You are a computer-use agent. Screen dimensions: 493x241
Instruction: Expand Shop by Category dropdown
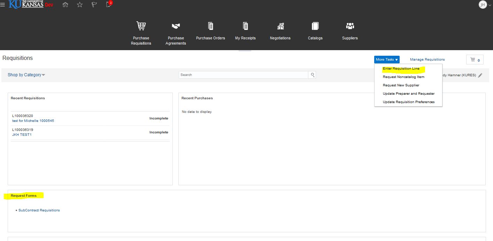pyautogui.click(x=26, y=75)
